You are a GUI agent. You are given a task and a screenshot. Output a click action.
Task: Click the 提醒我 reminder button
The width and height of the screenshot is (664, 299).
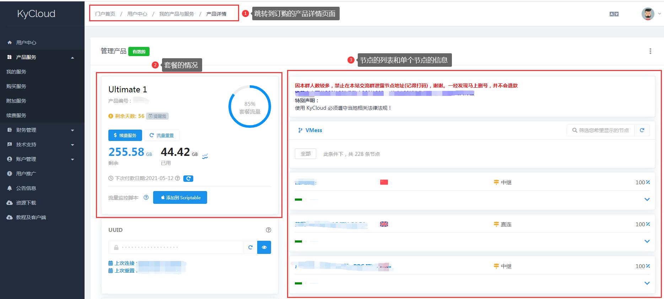[x=157, y=116]
